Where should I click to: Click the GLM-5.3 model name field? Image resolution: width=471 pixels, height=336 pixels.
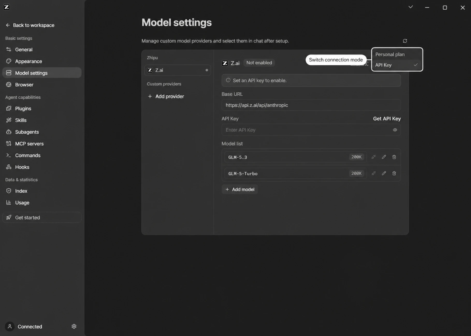click(295, 157)
